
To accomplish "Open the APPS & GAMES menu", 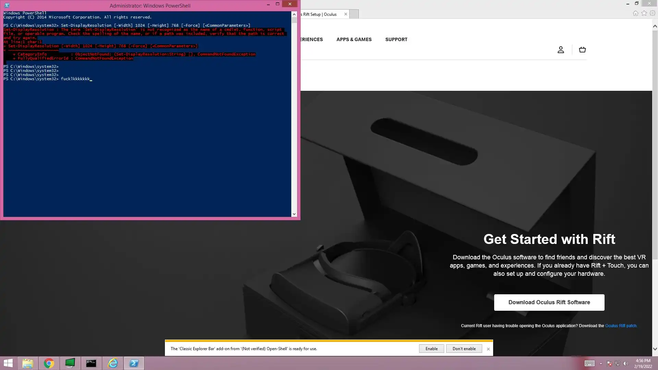I will click(354, 39).
